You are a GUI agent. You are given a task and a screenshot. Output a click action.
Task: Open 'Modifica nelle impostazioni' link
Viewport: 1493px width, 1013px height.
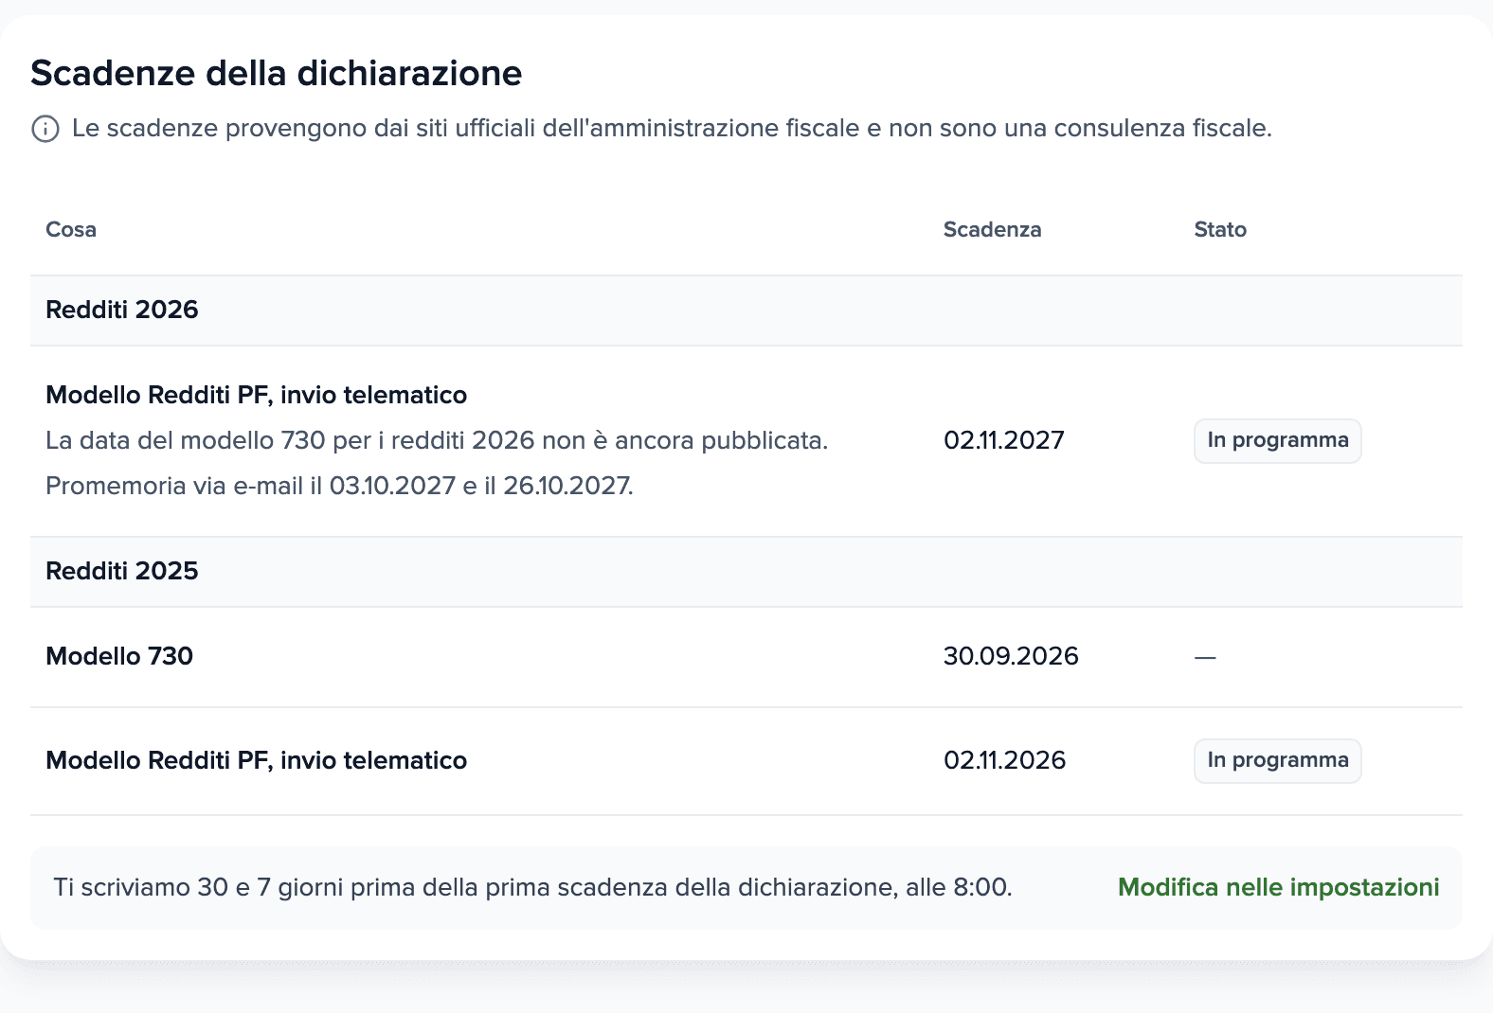(1278, 887)
